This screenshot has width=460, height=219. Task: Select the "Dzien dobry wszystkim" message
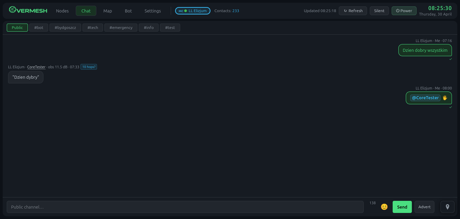425,50
